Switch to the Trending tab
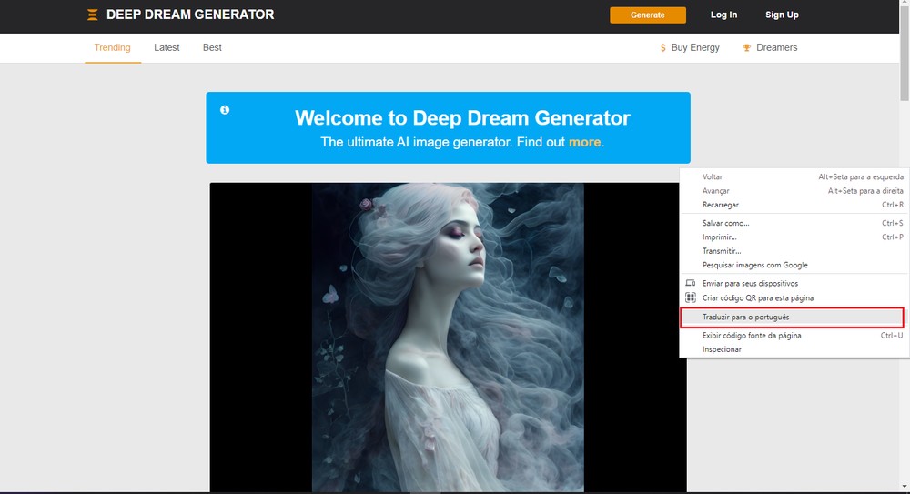The height and width of the screenshot is (494, 910). 113,47
